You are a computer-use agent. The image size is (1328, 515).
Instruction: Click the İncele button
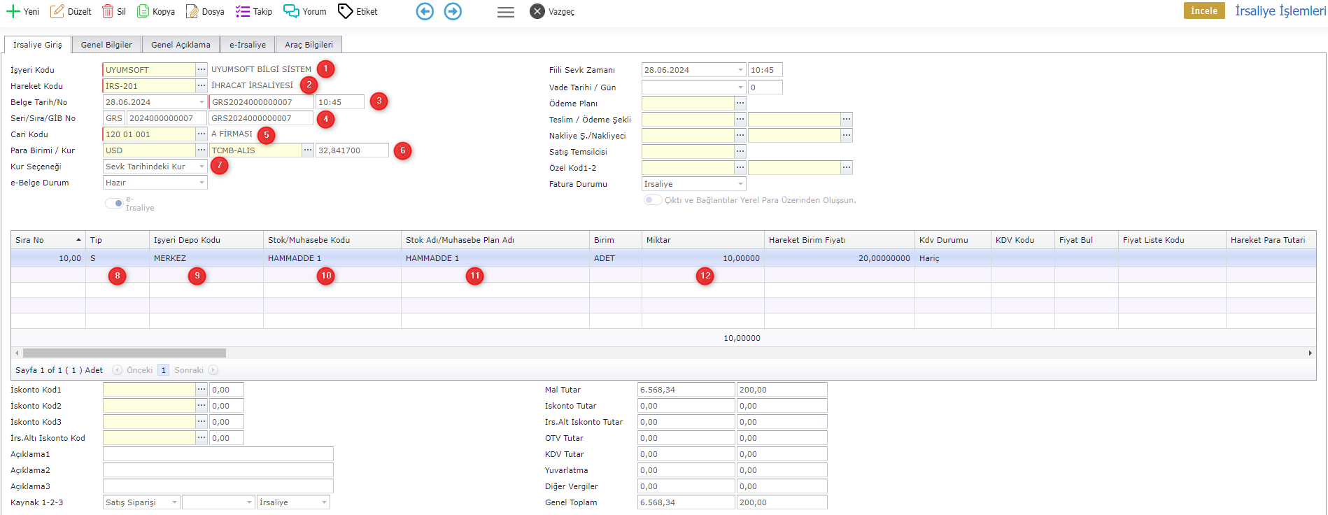click(1204, 10)
